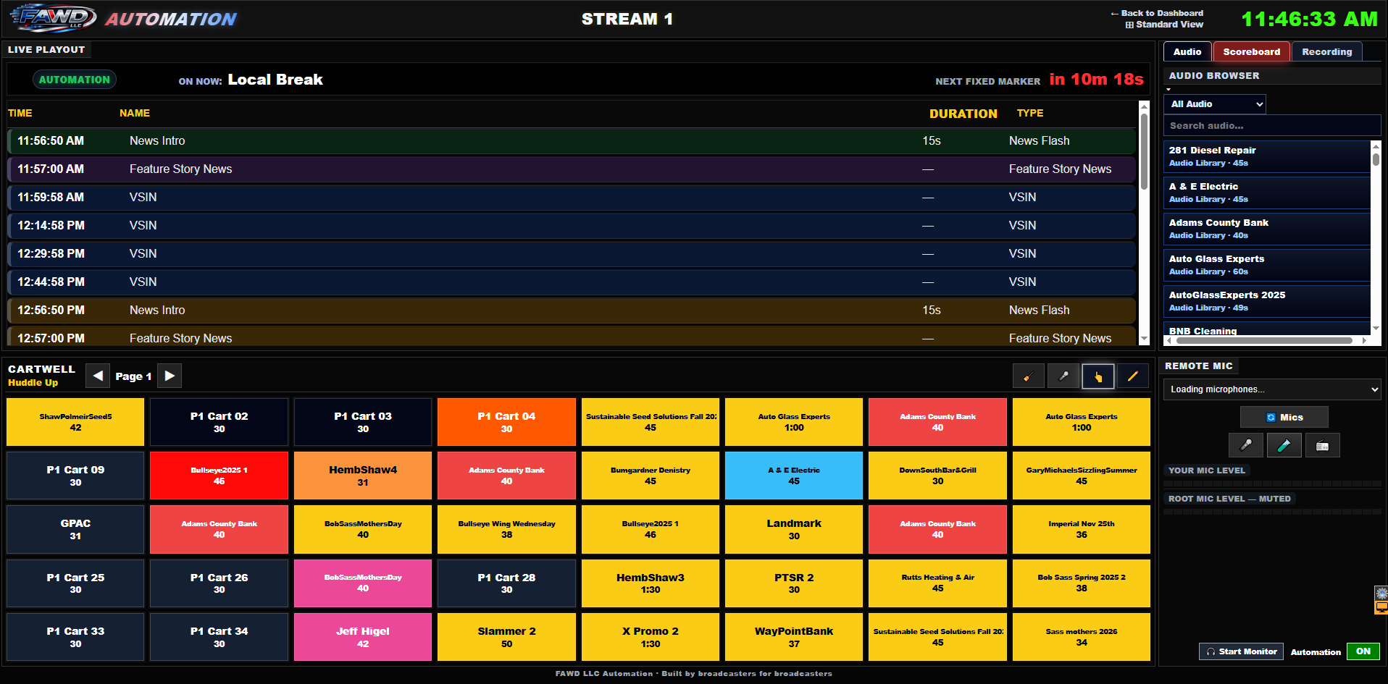Click the Start Monitor headphones button
The width and height of the screenshot is (1388, 684).
pyautogui.click(x=1241, y=651)
